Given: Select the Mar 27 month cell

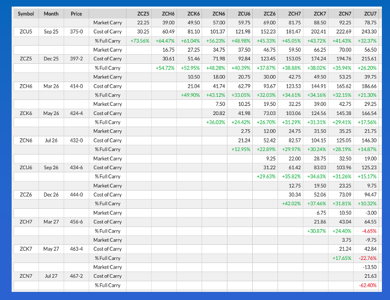Looking at the screenshot, I should [51, 221].
